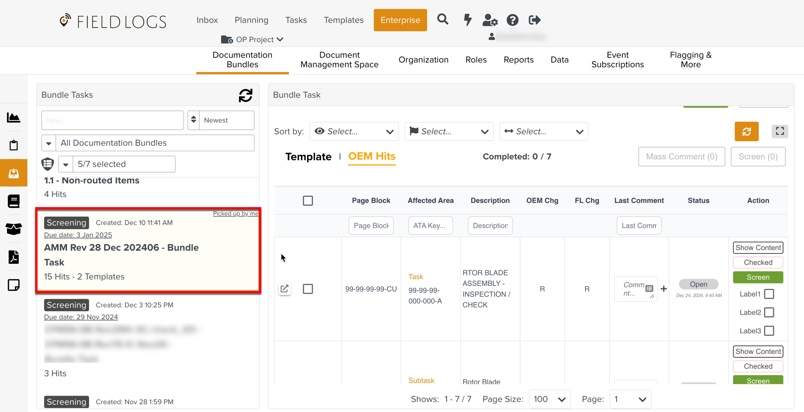804x412 pixels.
Task: Click the OP Project folder icon
Action: coord(227,39)
